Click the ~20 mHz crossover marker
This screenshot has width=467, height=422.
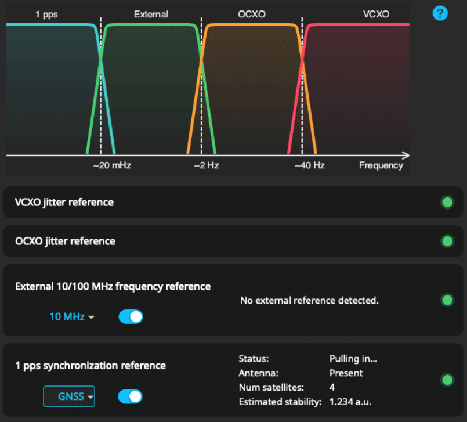112,165
